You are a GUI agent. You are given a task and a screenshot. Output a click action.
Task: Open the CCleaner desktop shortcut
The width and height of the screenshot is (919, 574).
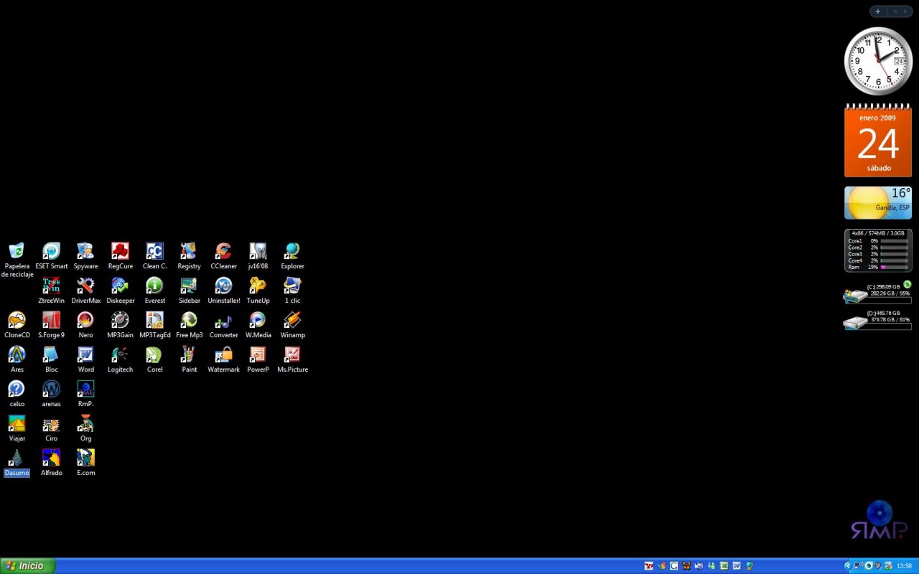(x=223, y=251)
